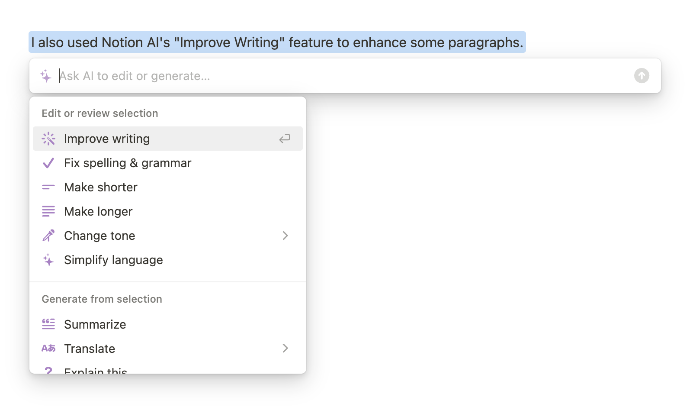
Task: Click the Make longer lines icon
Action: click(x=48, y=211)
